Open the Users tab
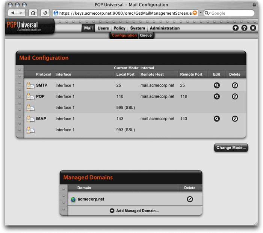263x233 pixels. (103, 28)
